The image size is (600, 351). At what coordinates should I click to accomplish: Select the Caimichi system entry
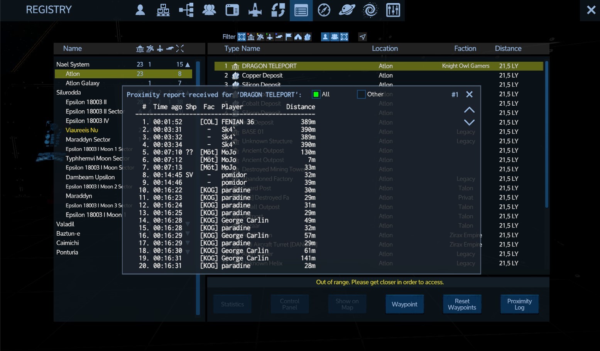(x=68, y=243)
